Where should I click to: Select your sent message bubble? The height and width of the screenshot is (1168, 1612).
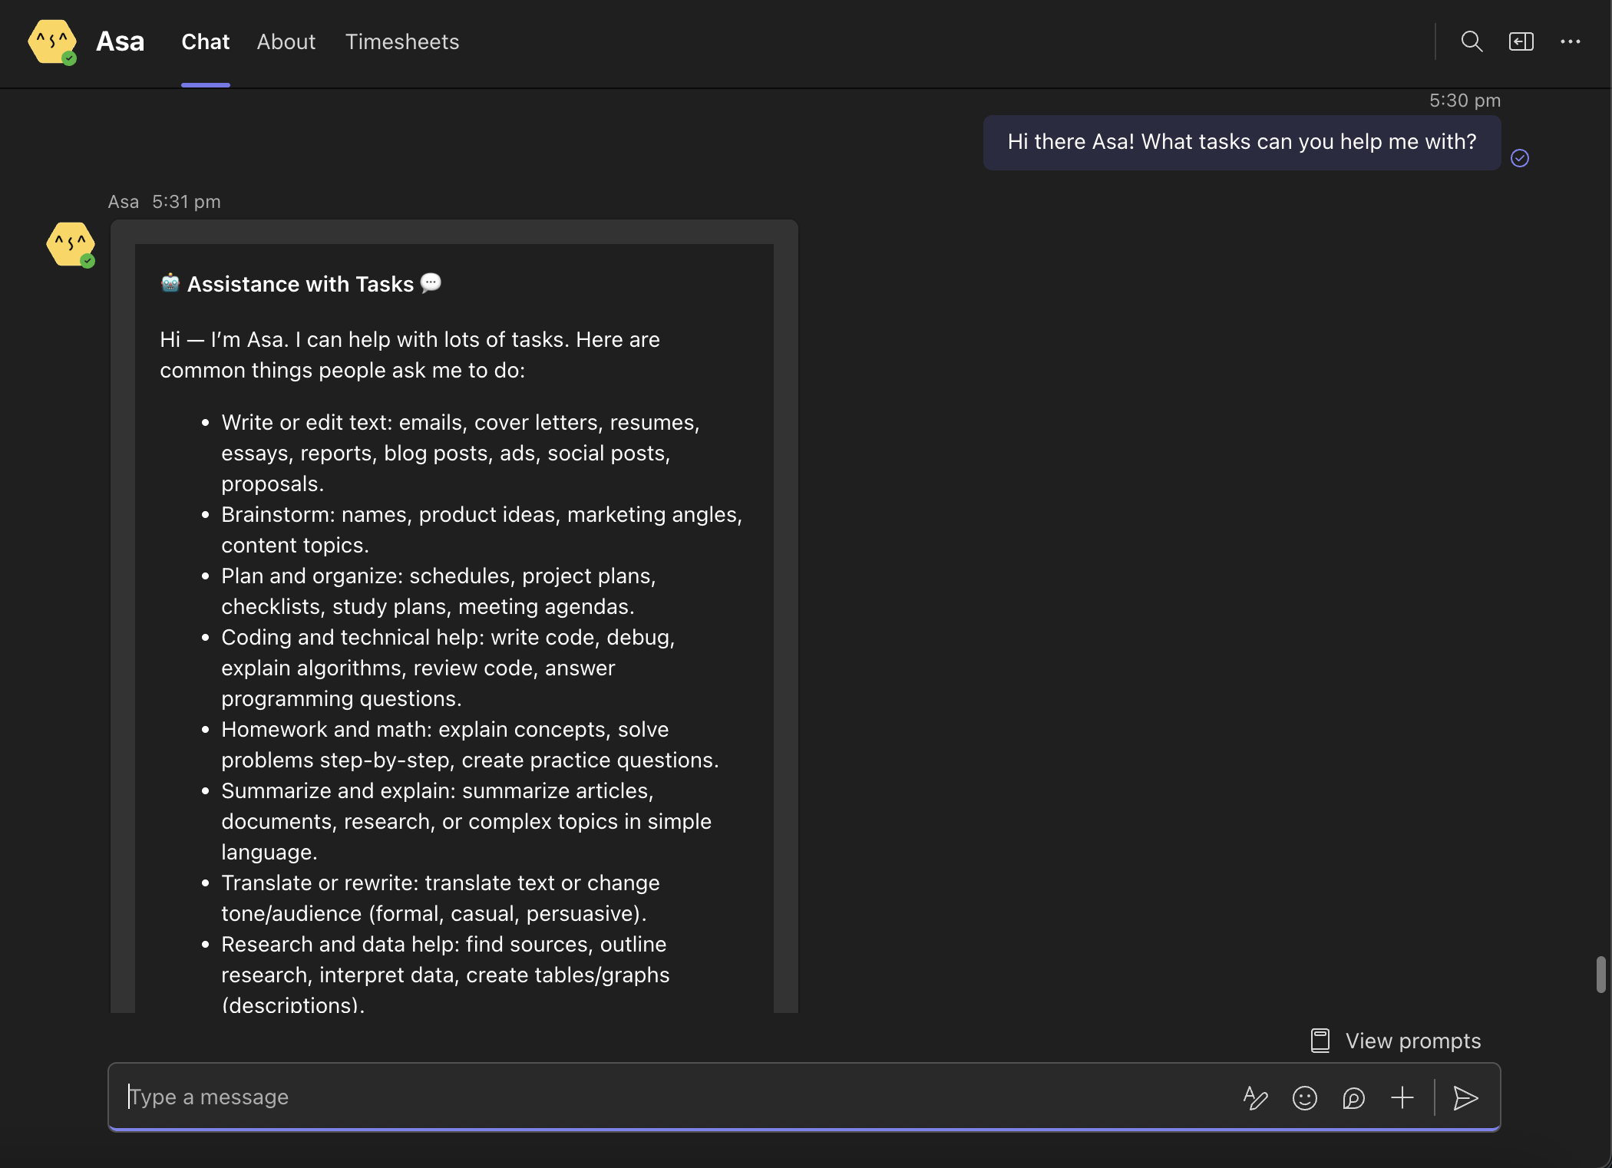(x=1240, y=142)
